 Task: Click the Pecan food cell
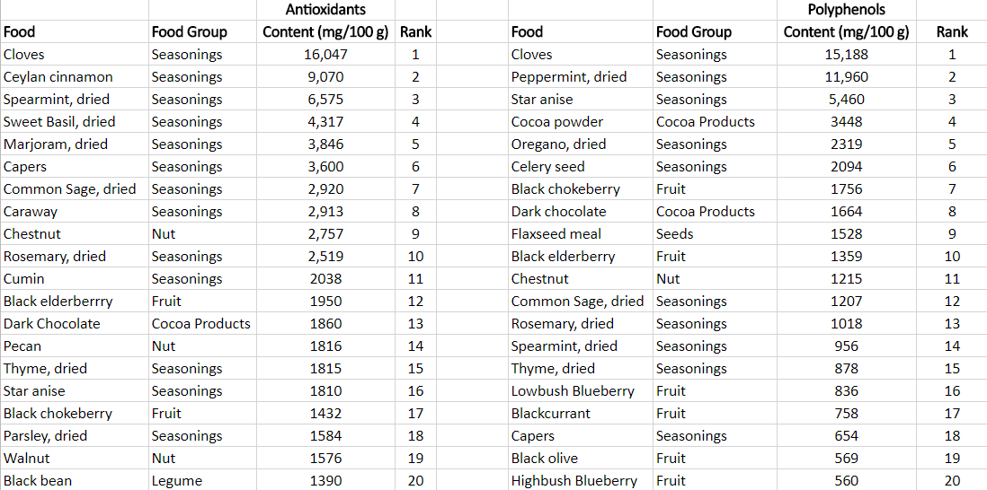click(75, 346)
